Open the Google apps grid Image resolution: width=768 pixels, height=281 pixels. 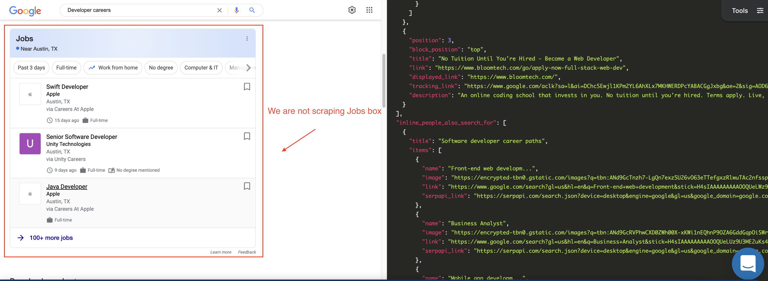pyautogui.click(x=369, y=10)
